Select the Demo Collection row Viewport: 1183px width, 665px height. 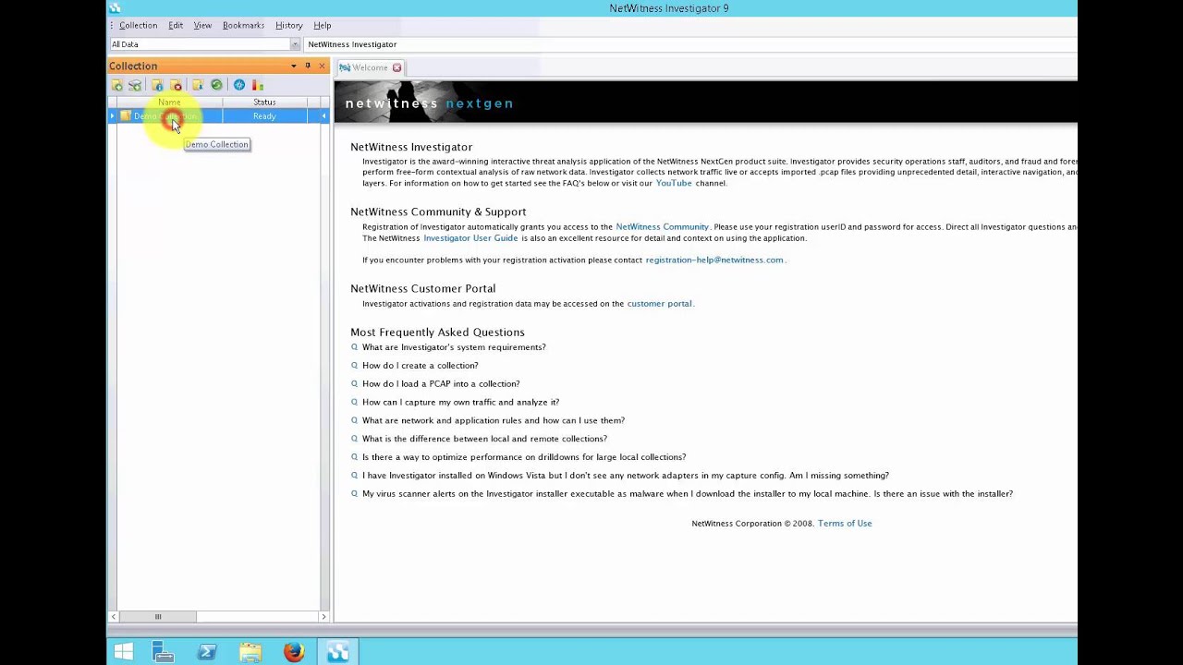218,115
